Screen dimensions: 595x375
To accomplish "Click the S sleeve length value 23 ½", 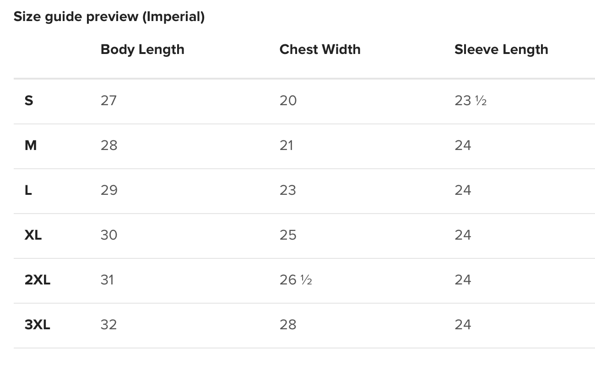I will (x=471, y=101).
